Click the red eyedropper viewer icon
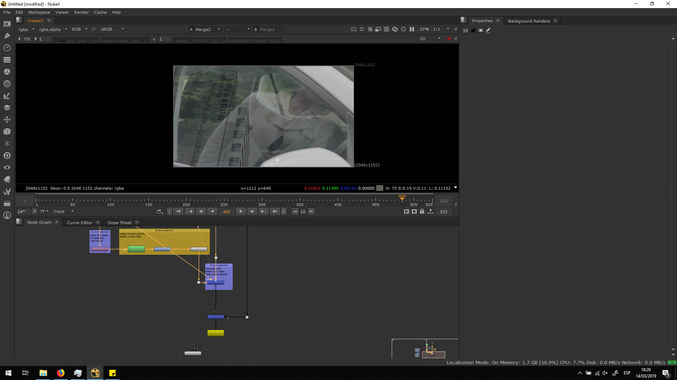 click(x=449, y=39)
